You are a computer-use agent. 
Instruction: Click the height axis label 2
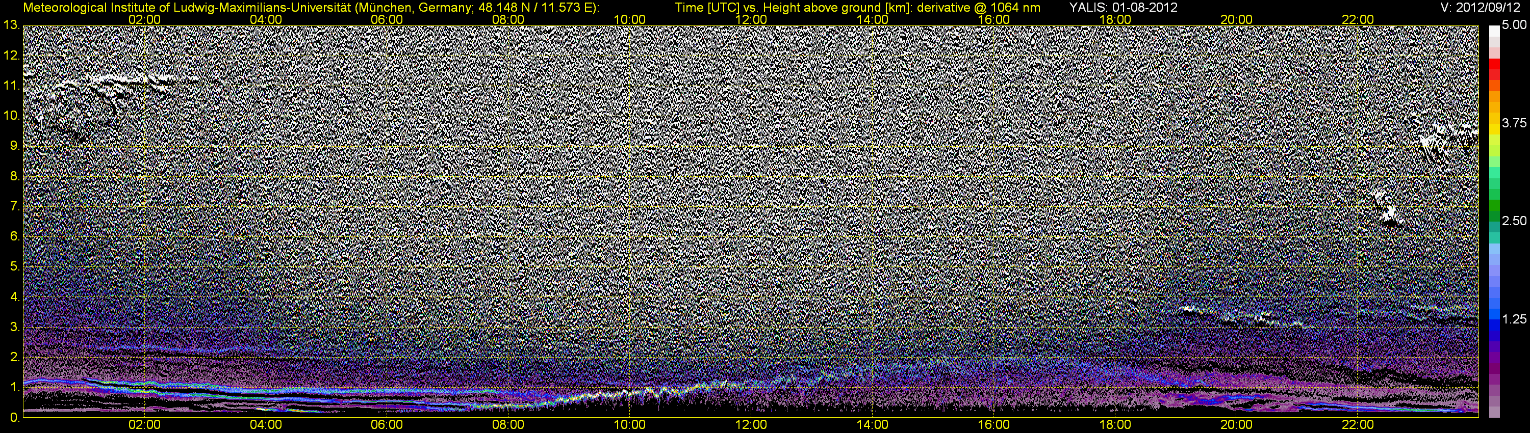coord(14,357)
